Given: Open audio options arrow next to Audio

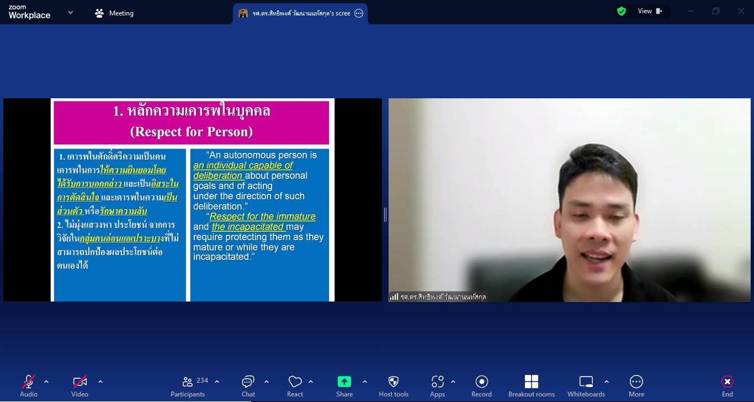Looking at the screenshot, I should (x=46, y=382).
